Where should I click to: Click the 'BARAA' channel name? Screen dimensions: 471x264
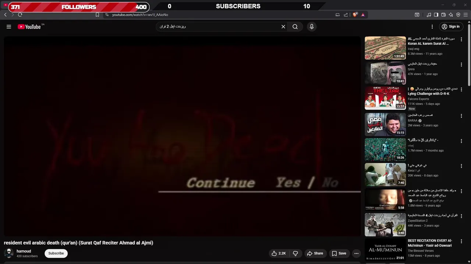point(412,120)
